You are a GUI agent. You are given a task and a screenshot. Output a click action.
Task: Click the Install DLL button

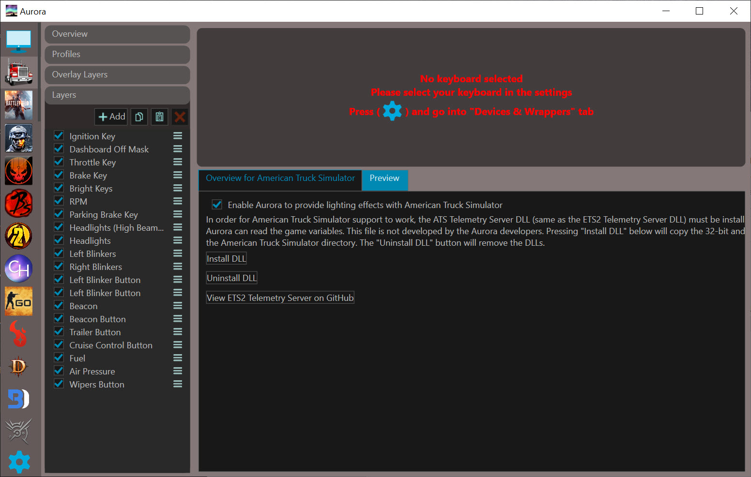(x=227, y=259)
